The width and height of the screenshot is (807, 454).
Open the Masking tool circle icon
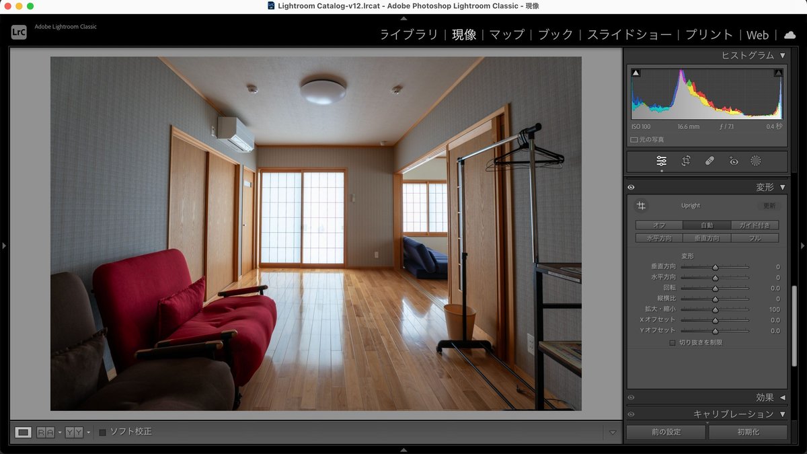coord(756,161)
